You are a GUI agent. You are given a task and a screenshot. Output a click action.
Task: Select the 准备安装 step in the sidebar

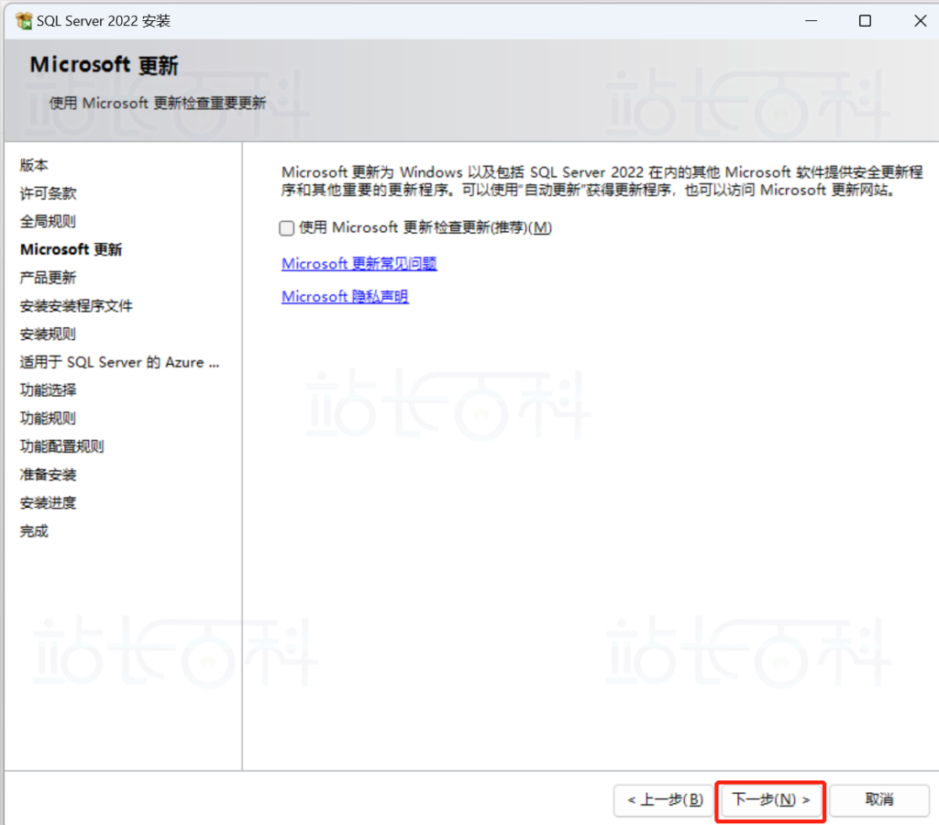[x=48, y=475]
